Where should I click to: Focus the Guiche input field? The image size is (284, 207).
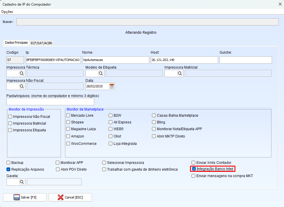point(245,60)
